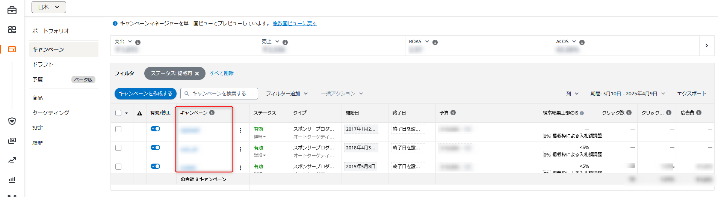Click the 2015年5月8日 start date field

click(361, 167)
